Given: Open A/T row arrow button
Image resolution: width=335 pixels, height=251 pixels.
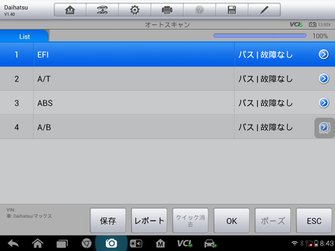Looking at the screenshot, I should pos(324,79).
